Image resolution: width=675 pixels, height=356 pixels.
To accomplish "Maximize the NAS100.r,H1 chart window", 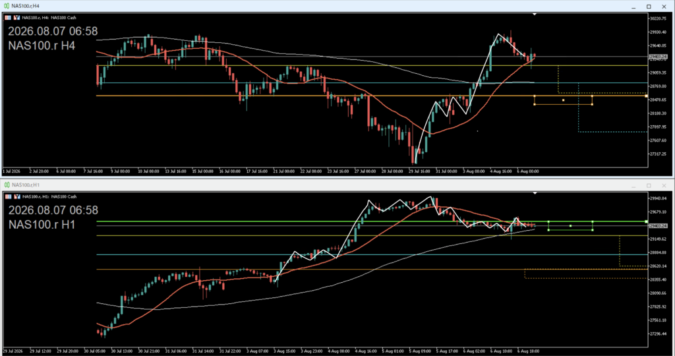I will tap(649, 185).
